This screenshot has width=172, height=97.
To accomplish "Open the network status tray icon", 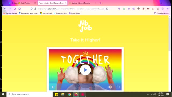I will coord(152,94).
